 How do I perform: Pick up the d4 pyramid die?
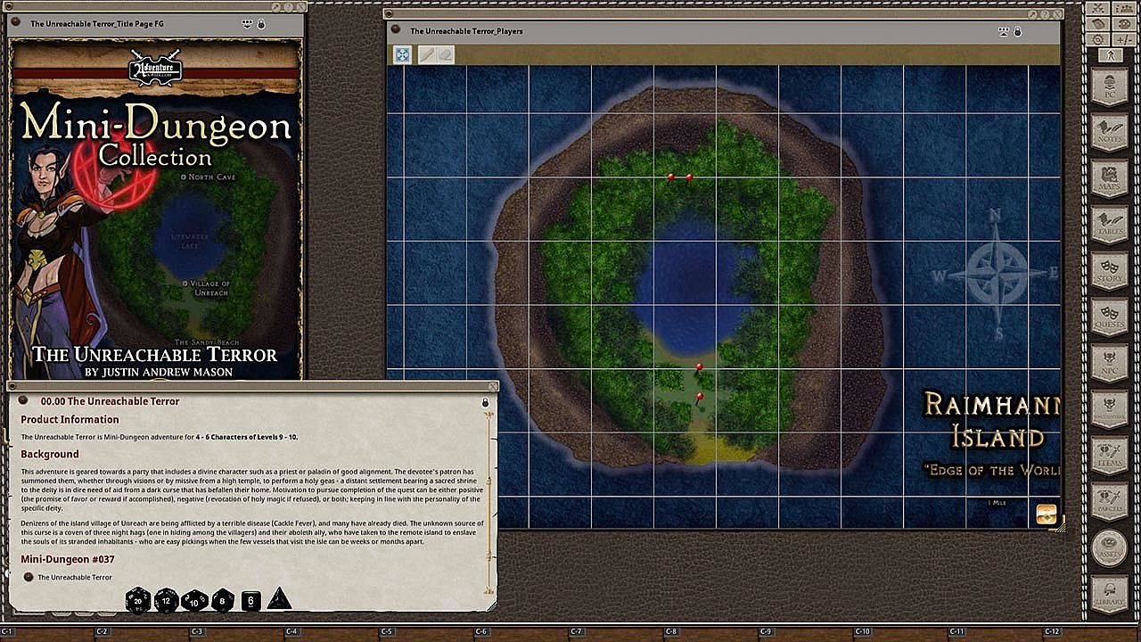(279, 598)
